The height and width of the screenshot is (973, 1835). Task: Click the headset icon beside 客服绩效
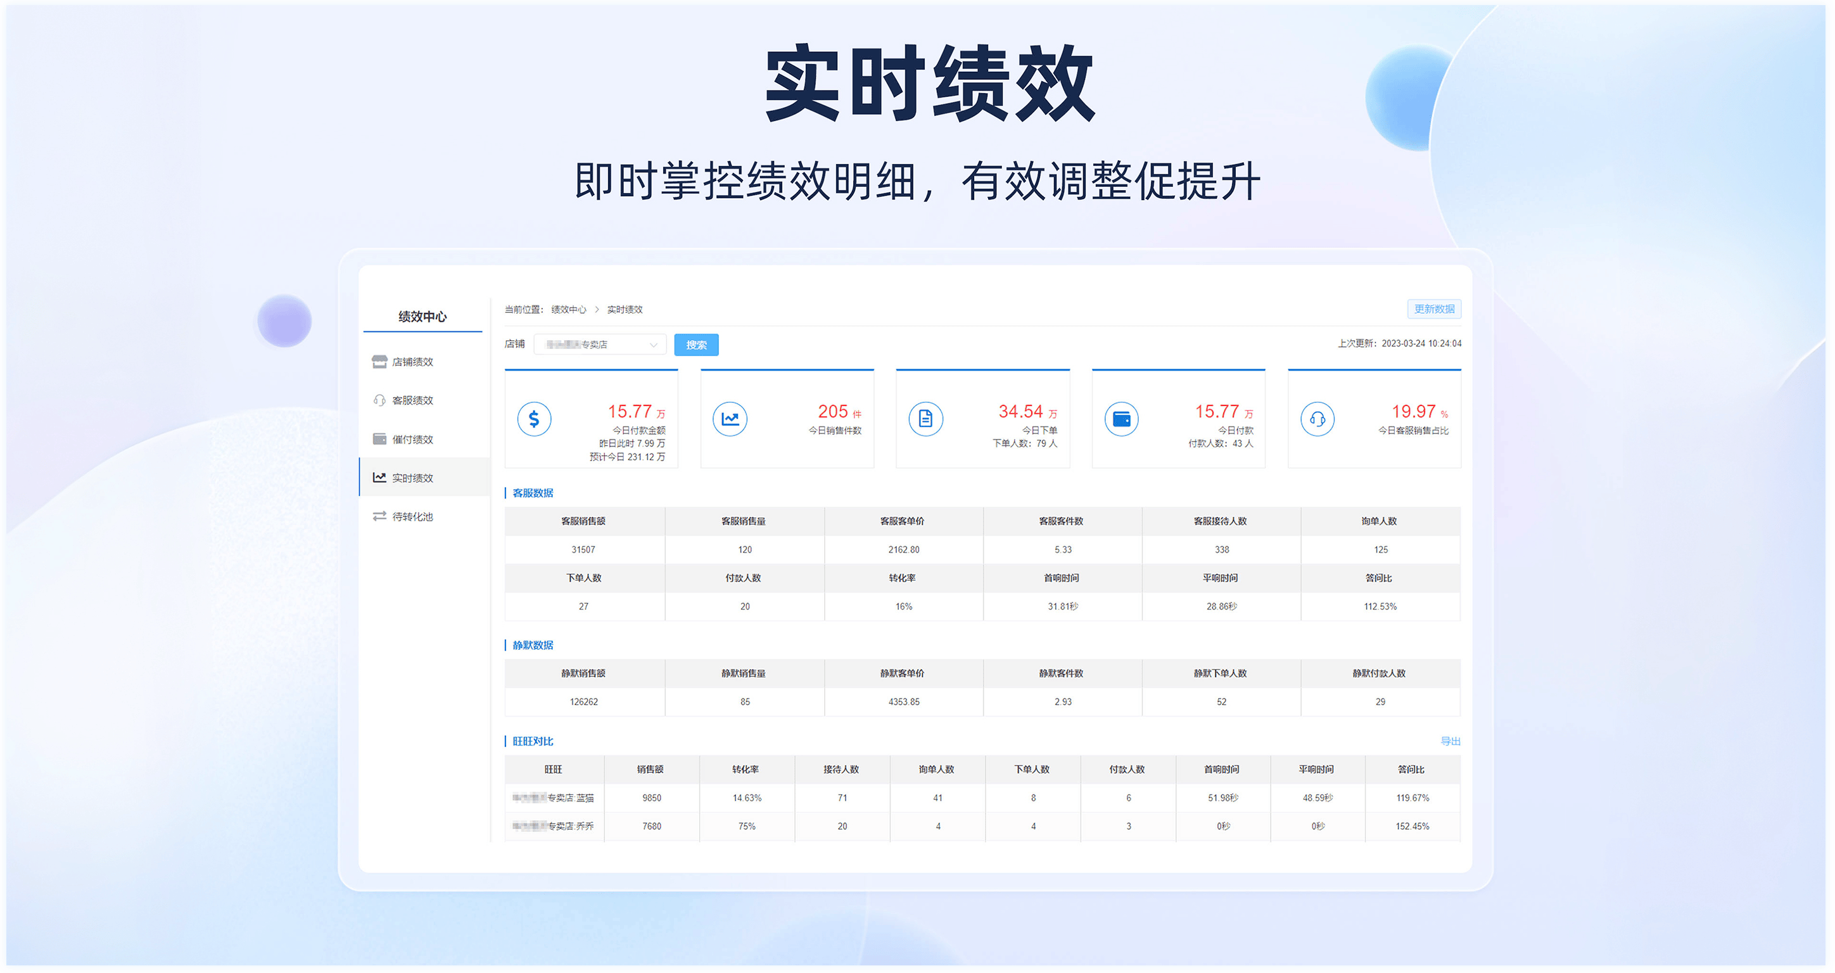pyautogui.click(x=379, y=400)
